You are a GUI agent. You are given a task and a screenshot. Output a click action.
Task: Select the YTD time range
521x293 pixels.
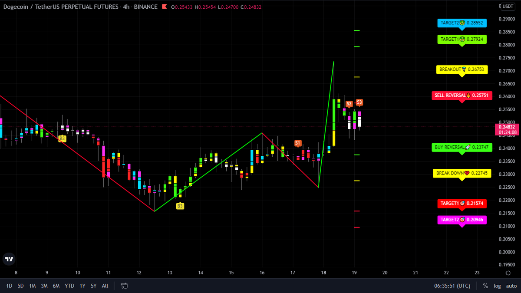tap(69, 286)
